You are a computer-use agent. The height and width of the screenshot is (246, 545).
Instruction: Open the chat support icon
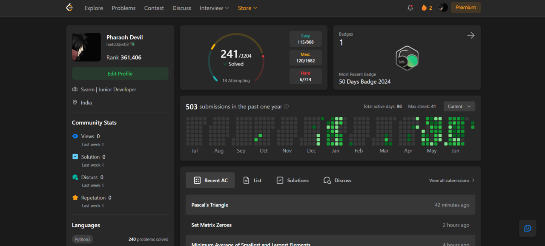(x=528, y=228)
